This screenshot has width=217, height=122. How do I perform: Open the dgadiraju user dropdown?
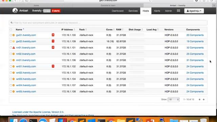(x=194, y=11)
